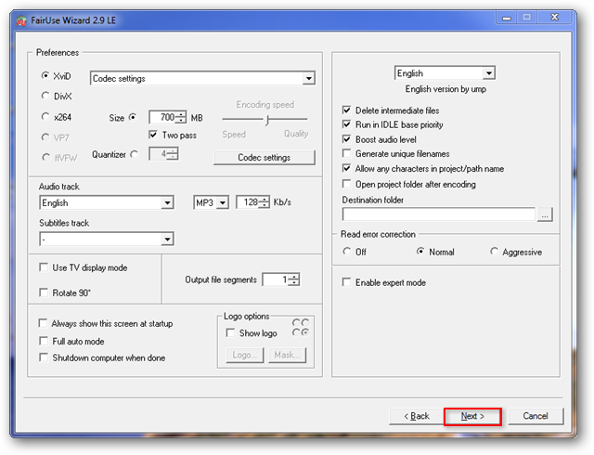This screenshot has width=594, height=455.
Task: Uncheck Boost audio level
Action: 346,138
